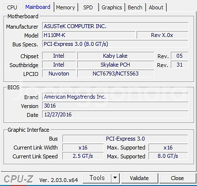Select the Mainboard tab

click(x=38, y=7)
